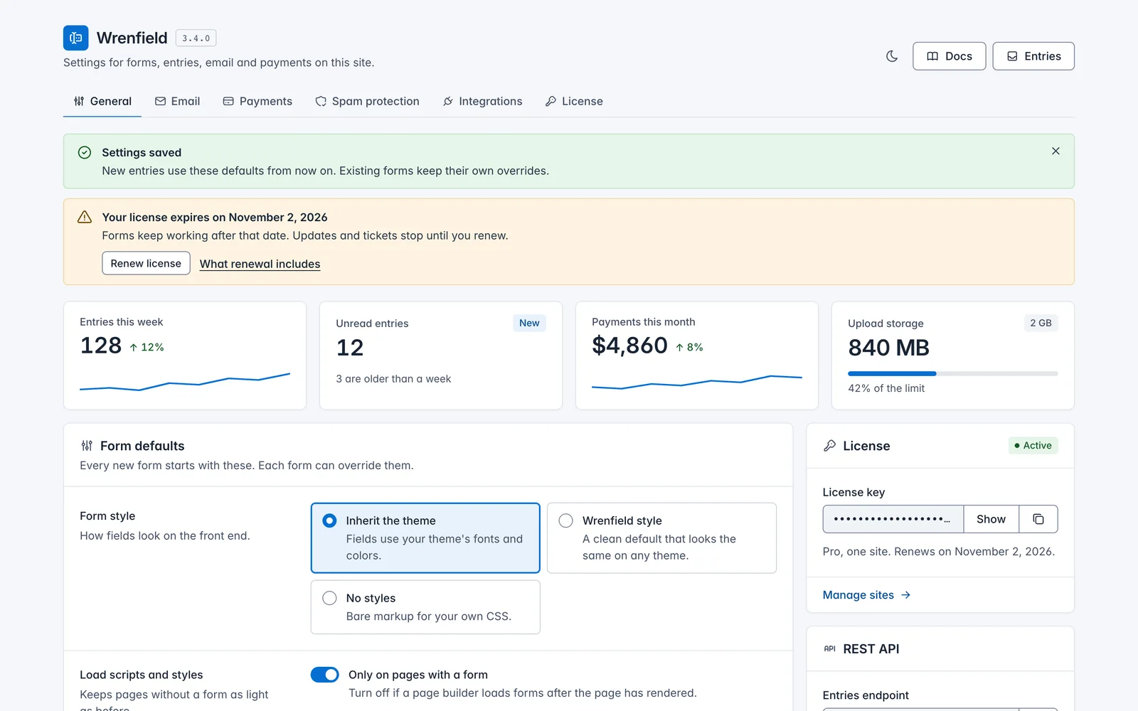Copy the license key with the copy icon
The width and height of the screenshot is (1138, 711).
1038,519
